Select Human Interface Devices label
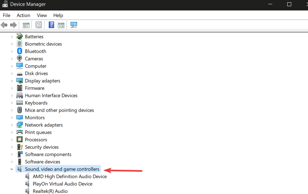Screen dimensions: 308x194 (x=51, y=96)
